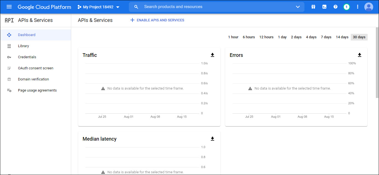
Task: Download the Median latency chart data
Action: (x=212, y=139)
